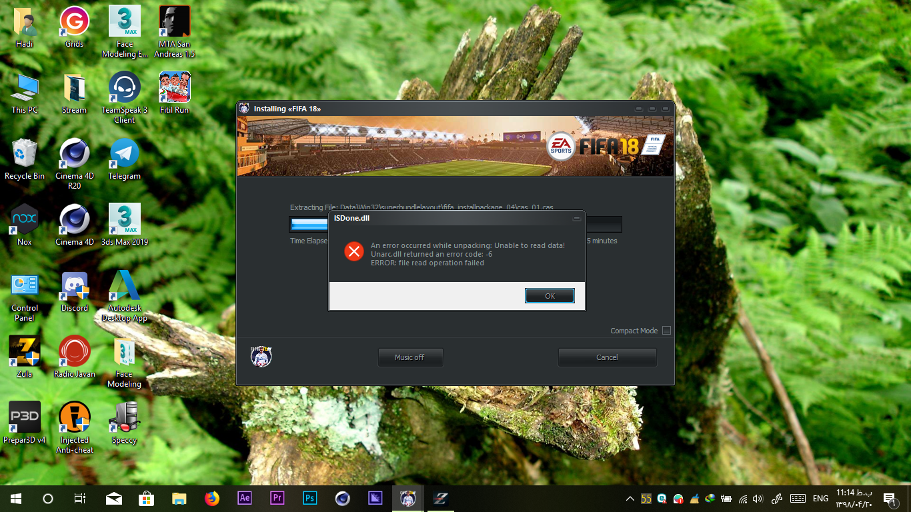This screenshot has height=512, width=911.
Task: Switch to FIFA 18 installer taskbar button
Action: click(408, 498)
